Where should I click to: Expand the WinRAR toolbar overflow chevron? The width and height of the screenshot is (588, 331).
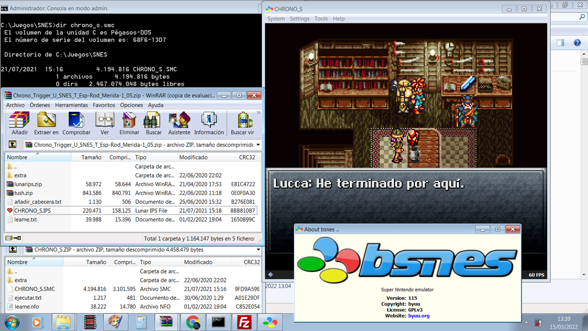click(x=259, y=112)
